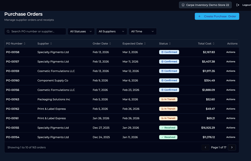Click the PO number or supplier search field
The height and width of the screenshot is (161, 251).
click(x=35, y=31)
